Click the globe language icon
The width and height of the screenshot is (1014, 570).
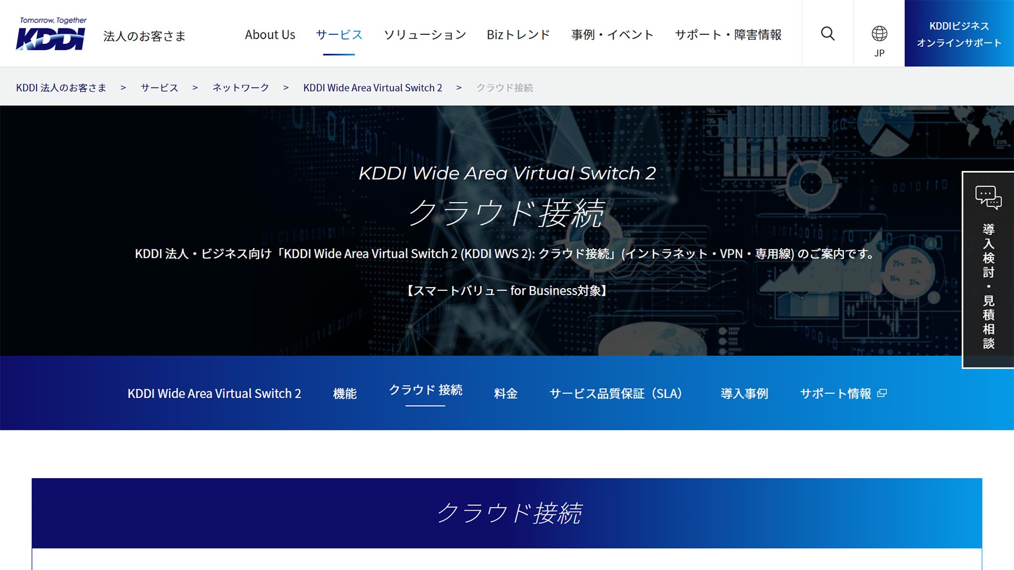coord(879,34)
